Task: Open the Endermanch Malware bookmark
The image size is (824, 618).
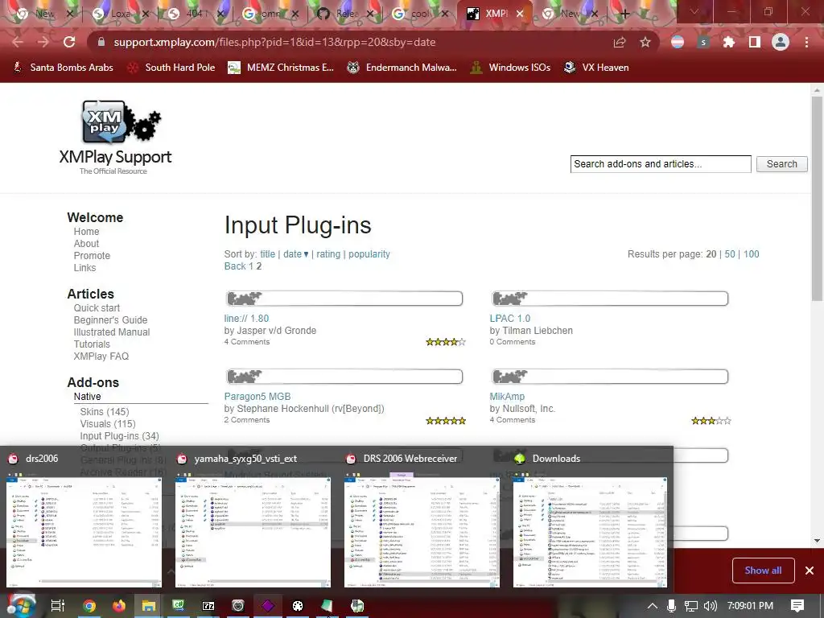Action: [402, 68]
